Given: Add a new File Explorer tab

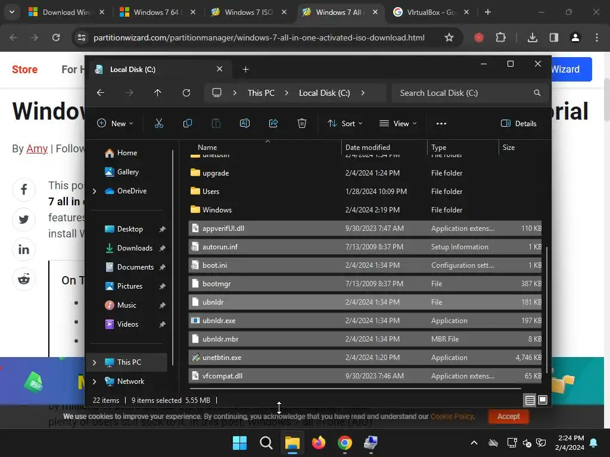Looking at the screenshot, I should [245, 69].
